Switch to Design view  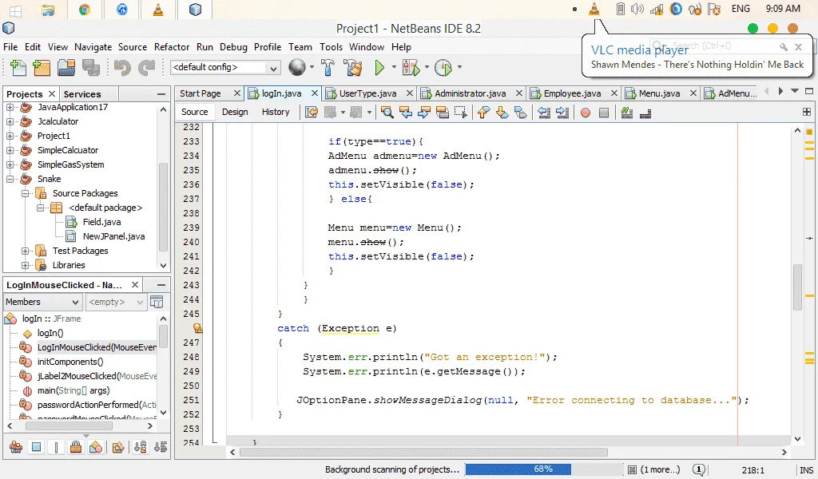point(235,112)
